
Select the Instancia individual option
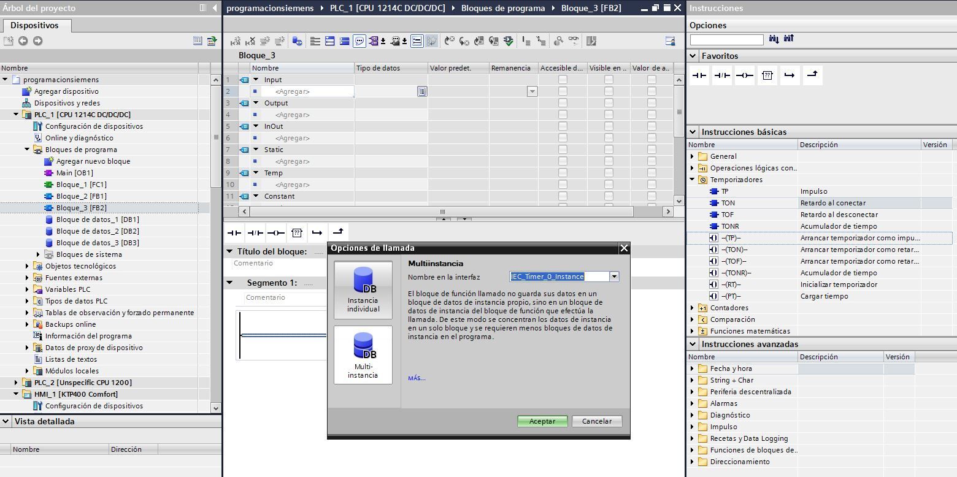[363, 290]
